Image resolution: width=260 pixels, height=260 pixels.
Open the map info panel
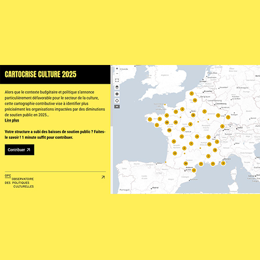click(x=117, y=94)
